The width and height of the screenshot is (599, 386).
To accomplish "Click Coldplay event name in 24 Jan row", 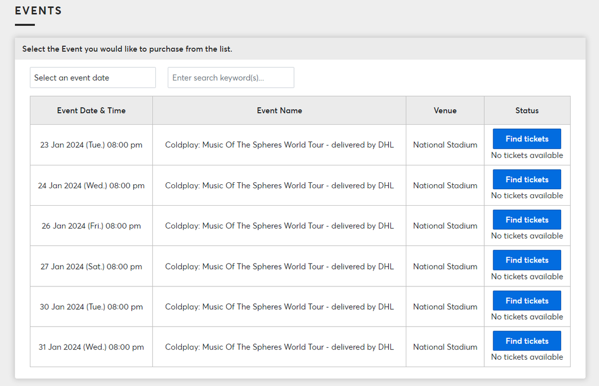I will (x=280, y=185).
